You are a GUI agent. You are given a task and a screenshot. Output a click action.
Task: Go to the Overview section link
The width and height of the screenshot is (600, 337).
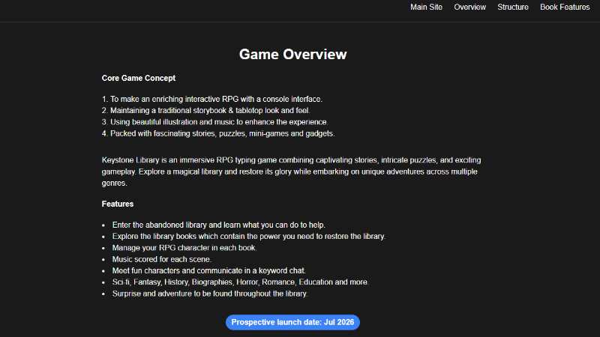(470, 7)
